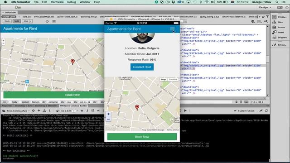Open the Files panel

pyautogui.click(x=277, y=22)
